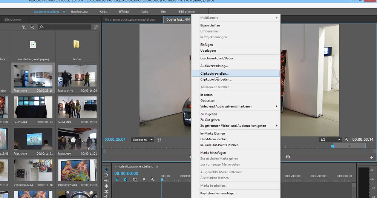This screenshot has height=198, width=377.
Task: Select the fest10.MP4 clip thumbnail
Action: click(77, 75)
